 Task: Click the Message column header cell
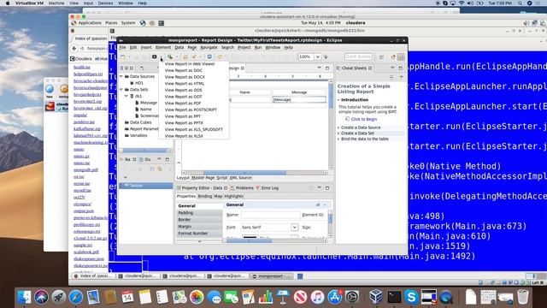[x=299, y=92]
